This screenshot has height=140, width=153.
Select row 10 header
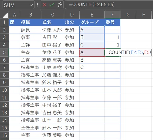(x=4, y=90)
